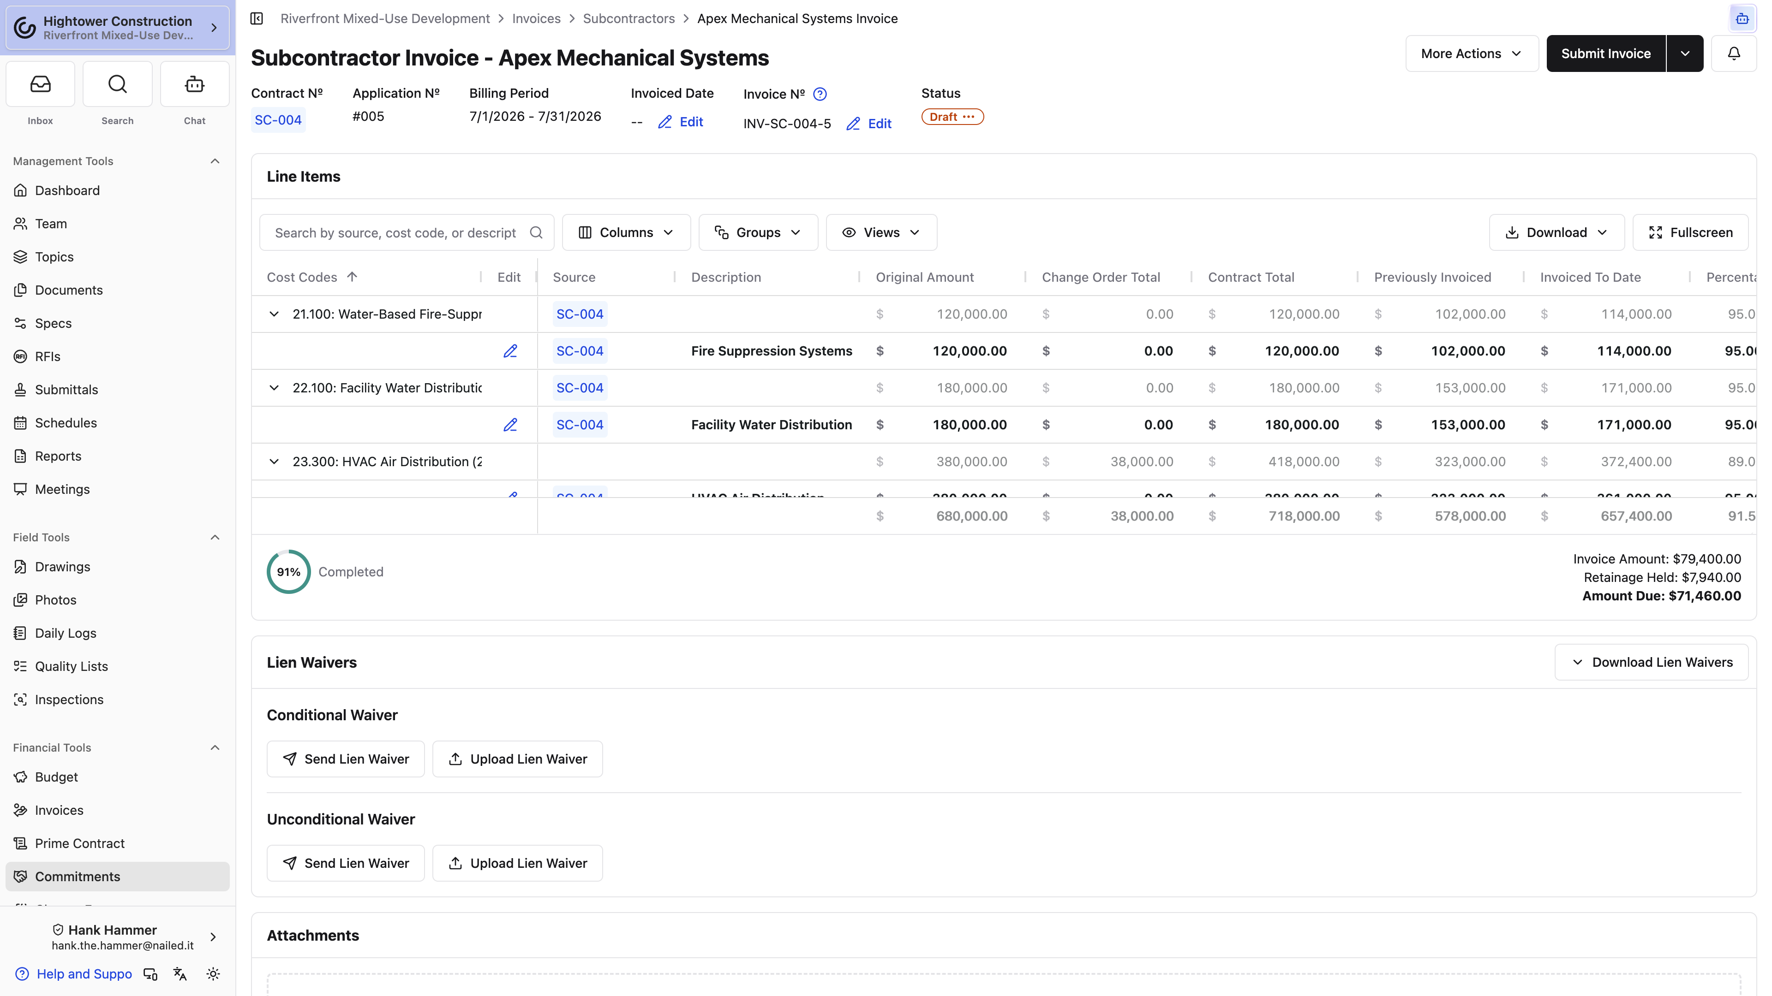Open Specs in the sidebar
The image size is (1772, 996).
coord(118,323)
